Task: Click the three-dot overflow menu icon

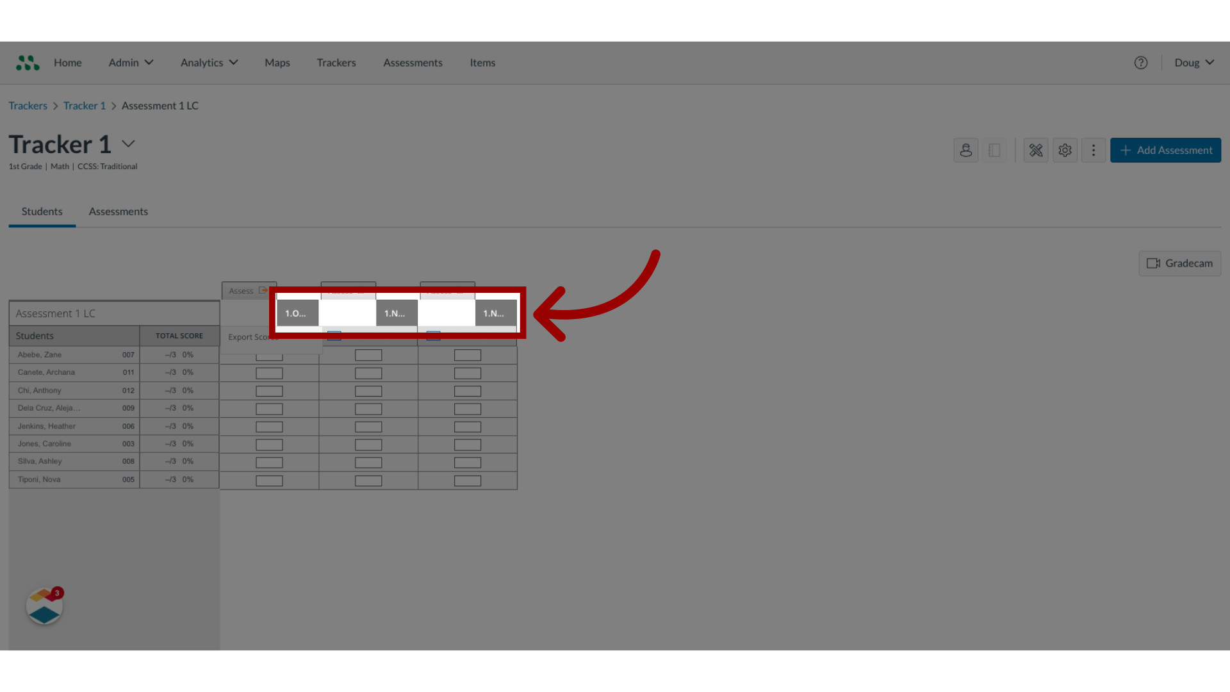Action: point(1093,149)
